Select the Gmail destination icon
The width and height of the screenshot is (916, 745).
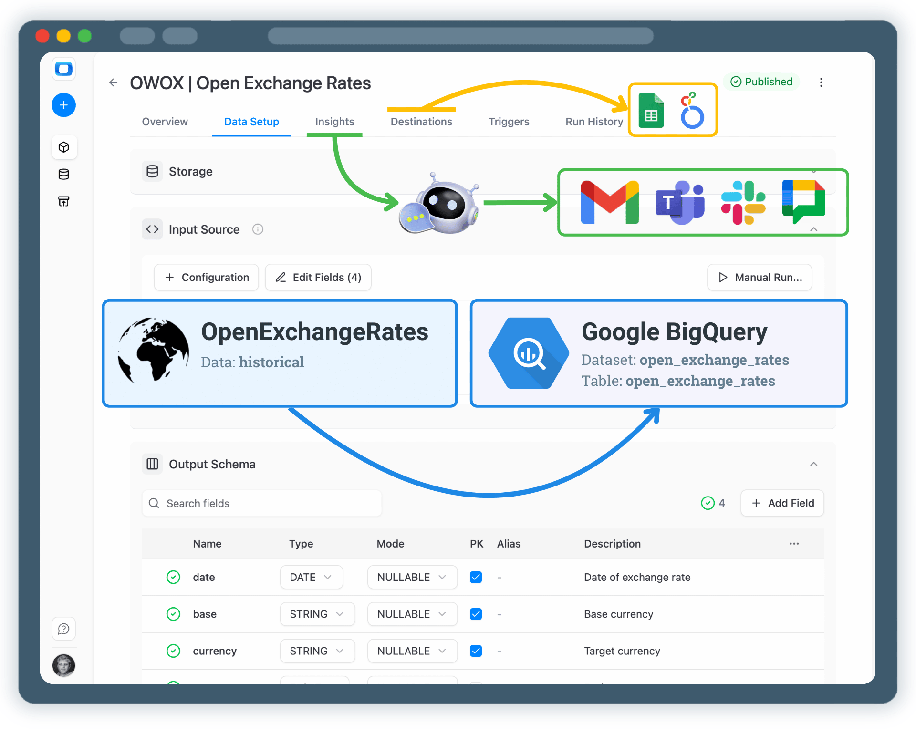609,202
